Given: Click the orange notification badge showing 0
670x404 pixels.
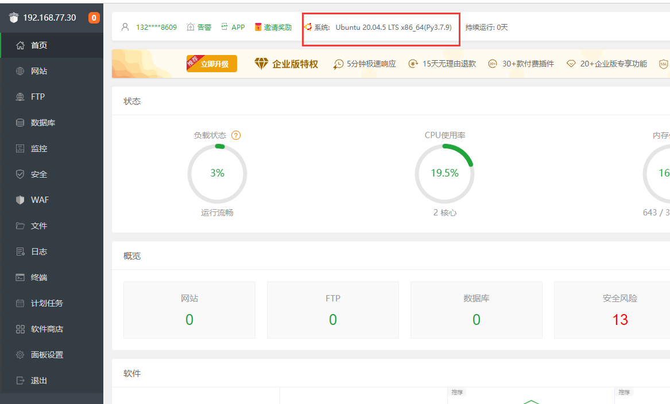Looking at the screenshot, I should click(x=94, y=18).
